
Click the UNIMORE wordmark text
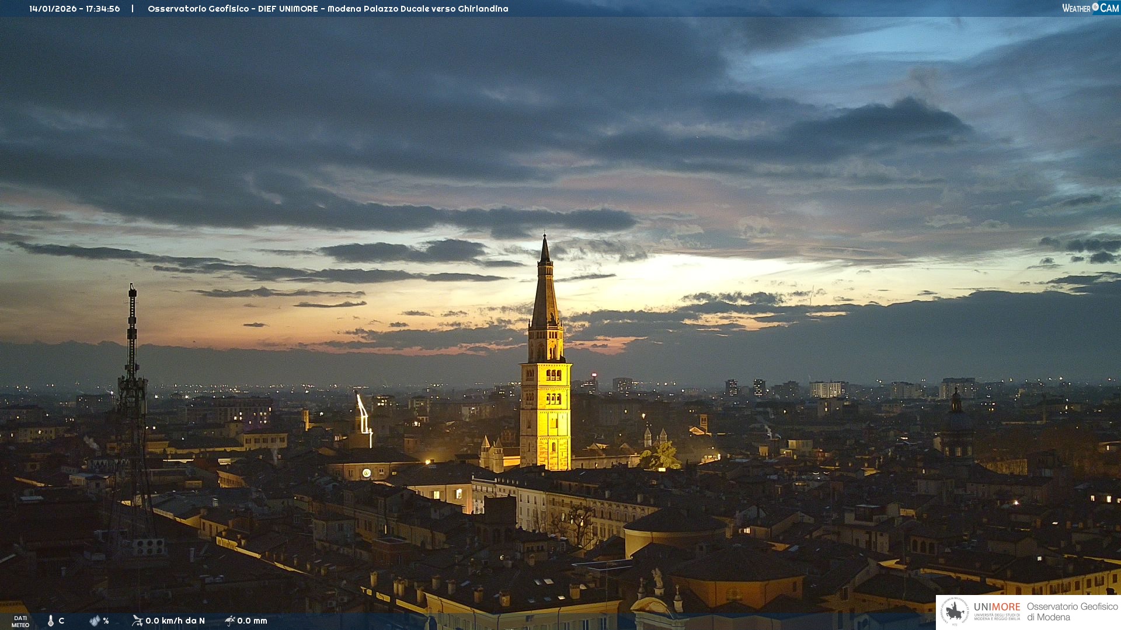(997, 607)
